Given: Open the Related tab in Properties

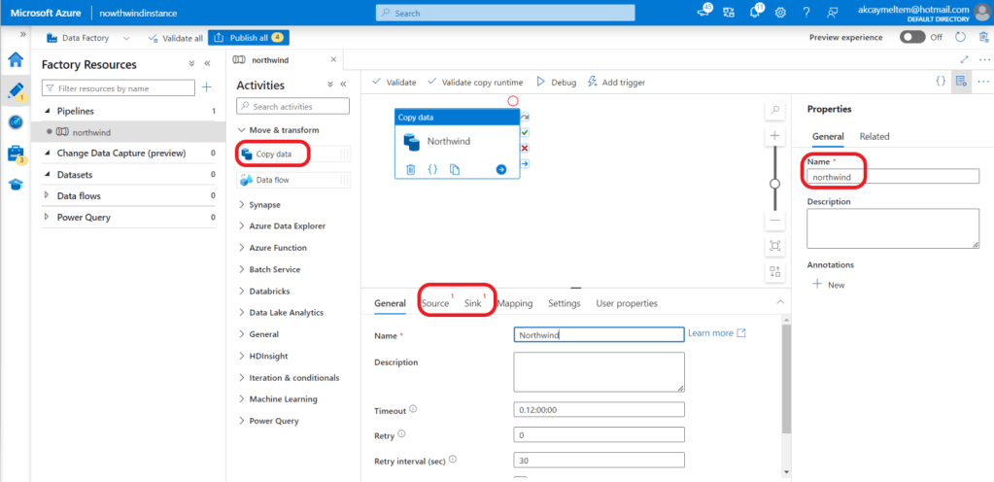Looking at the screenshot, I should pos(874,137).
